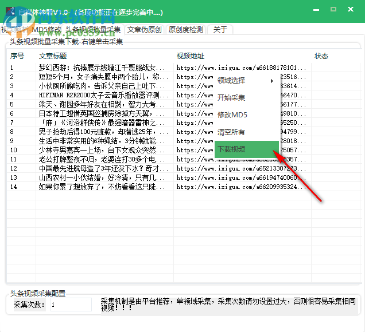
Task: Go to the 关于 tab
Action: 220,29
